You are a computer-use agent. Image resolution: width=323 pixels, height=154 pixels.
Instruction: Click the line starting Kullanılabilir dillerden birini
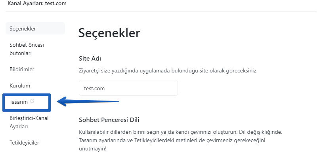coord(180,132)
